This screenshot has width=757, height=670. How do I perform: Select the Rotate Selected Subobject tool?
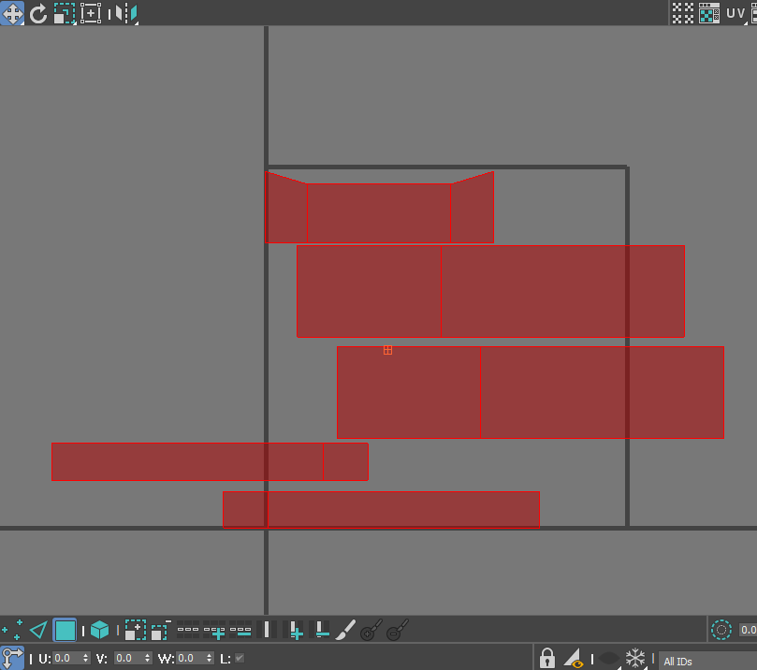[x=38, y=13]
